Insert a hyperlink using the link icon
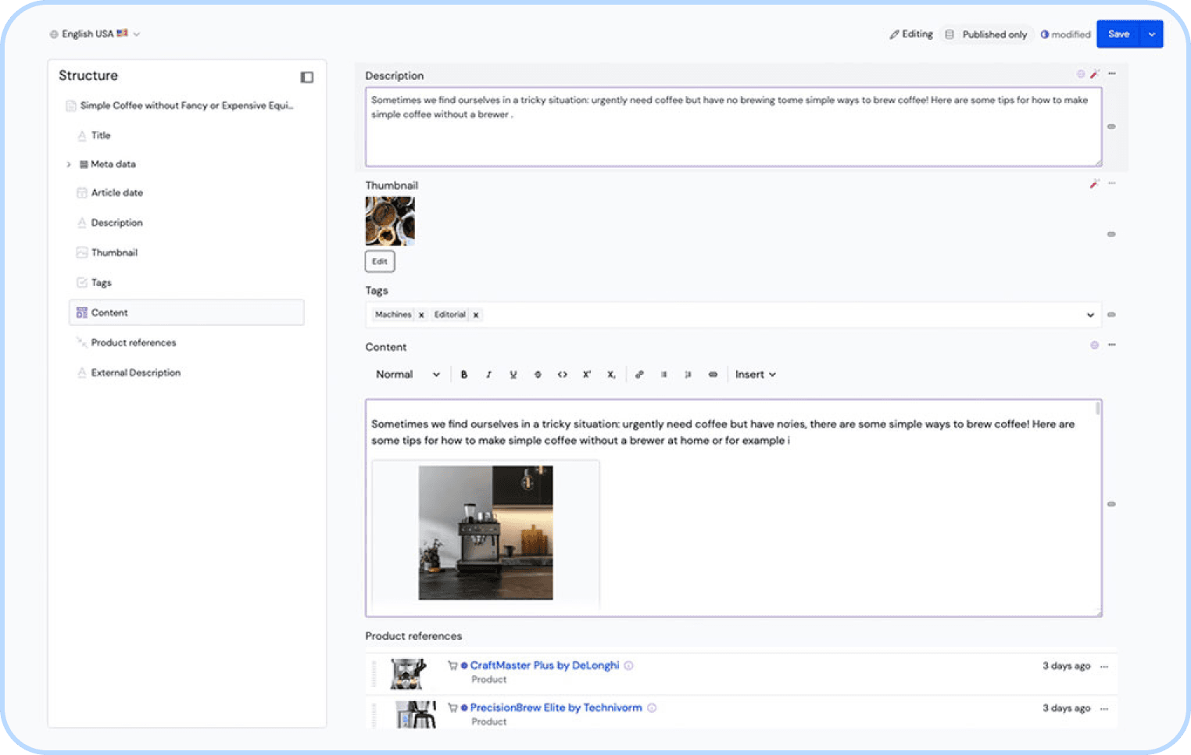Image resolution: width=1191 pixels, height=755 pixels. coord(639,374)
